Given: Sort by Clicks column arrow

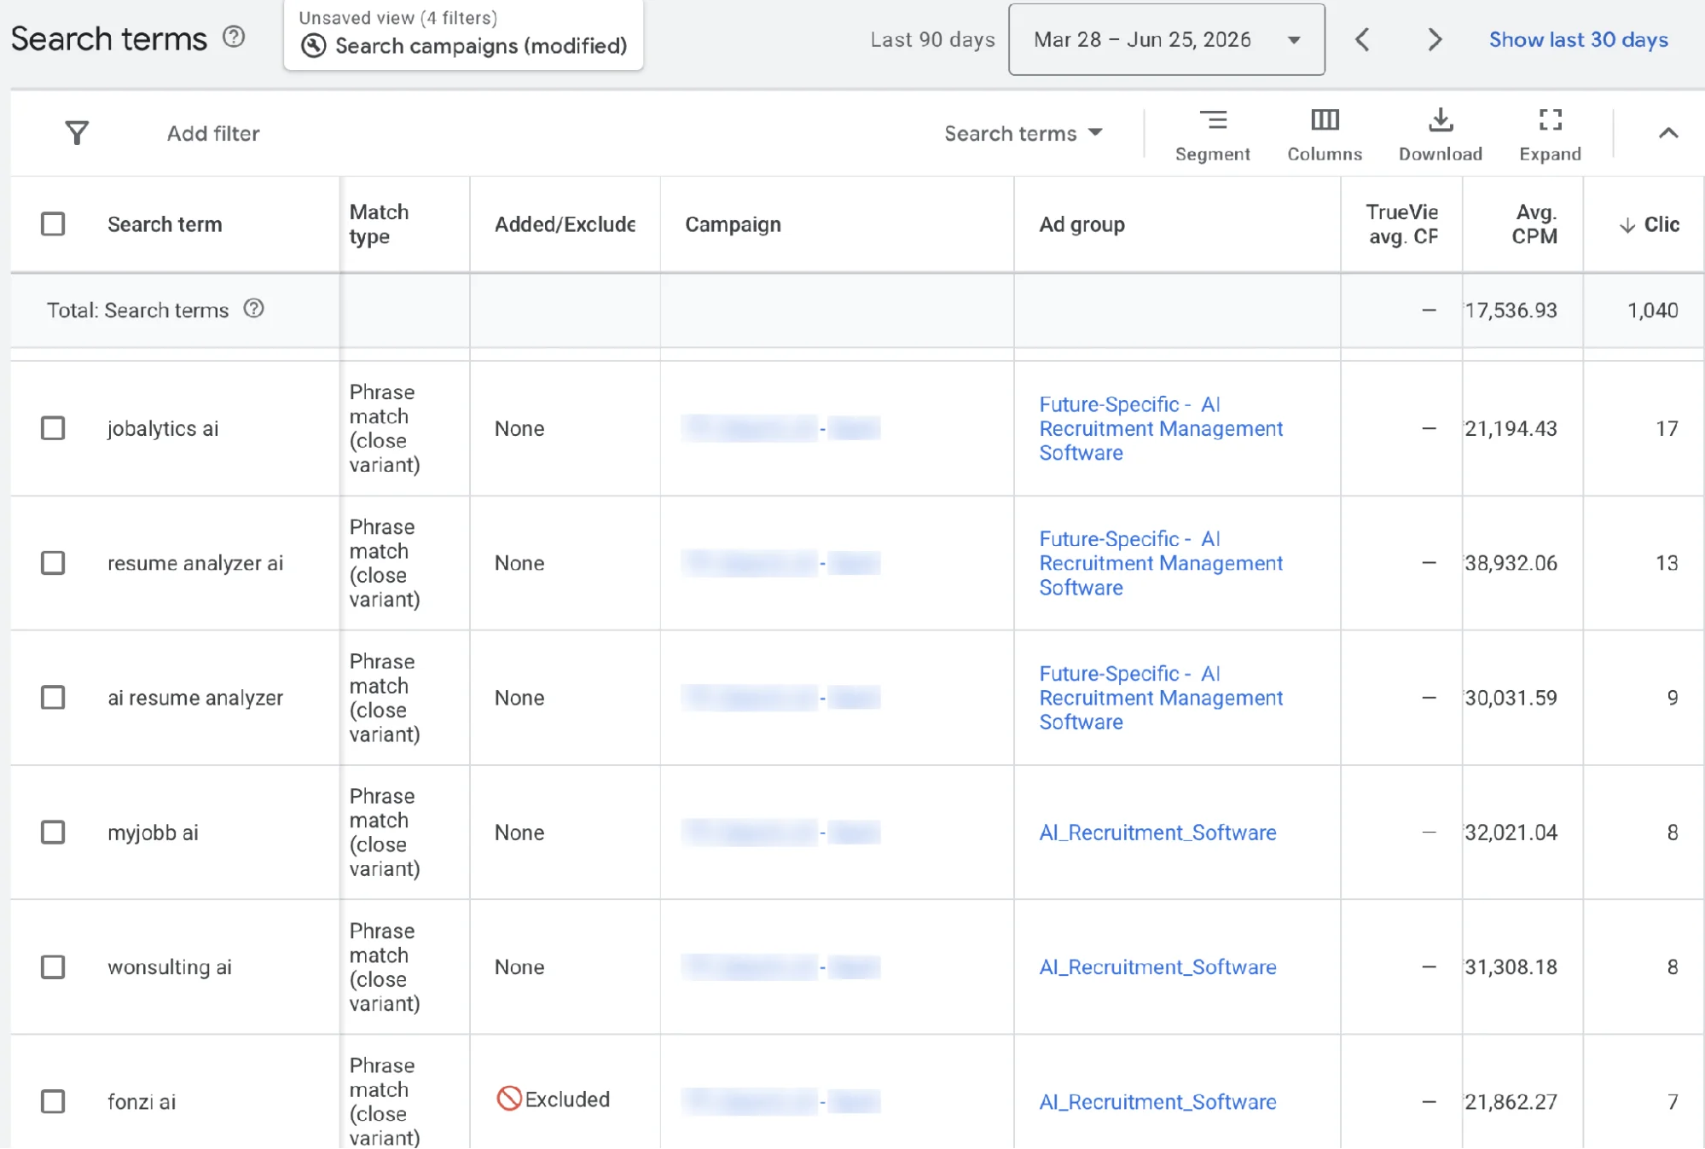Looking at the screenshot, I should (x=1627, y=225).
